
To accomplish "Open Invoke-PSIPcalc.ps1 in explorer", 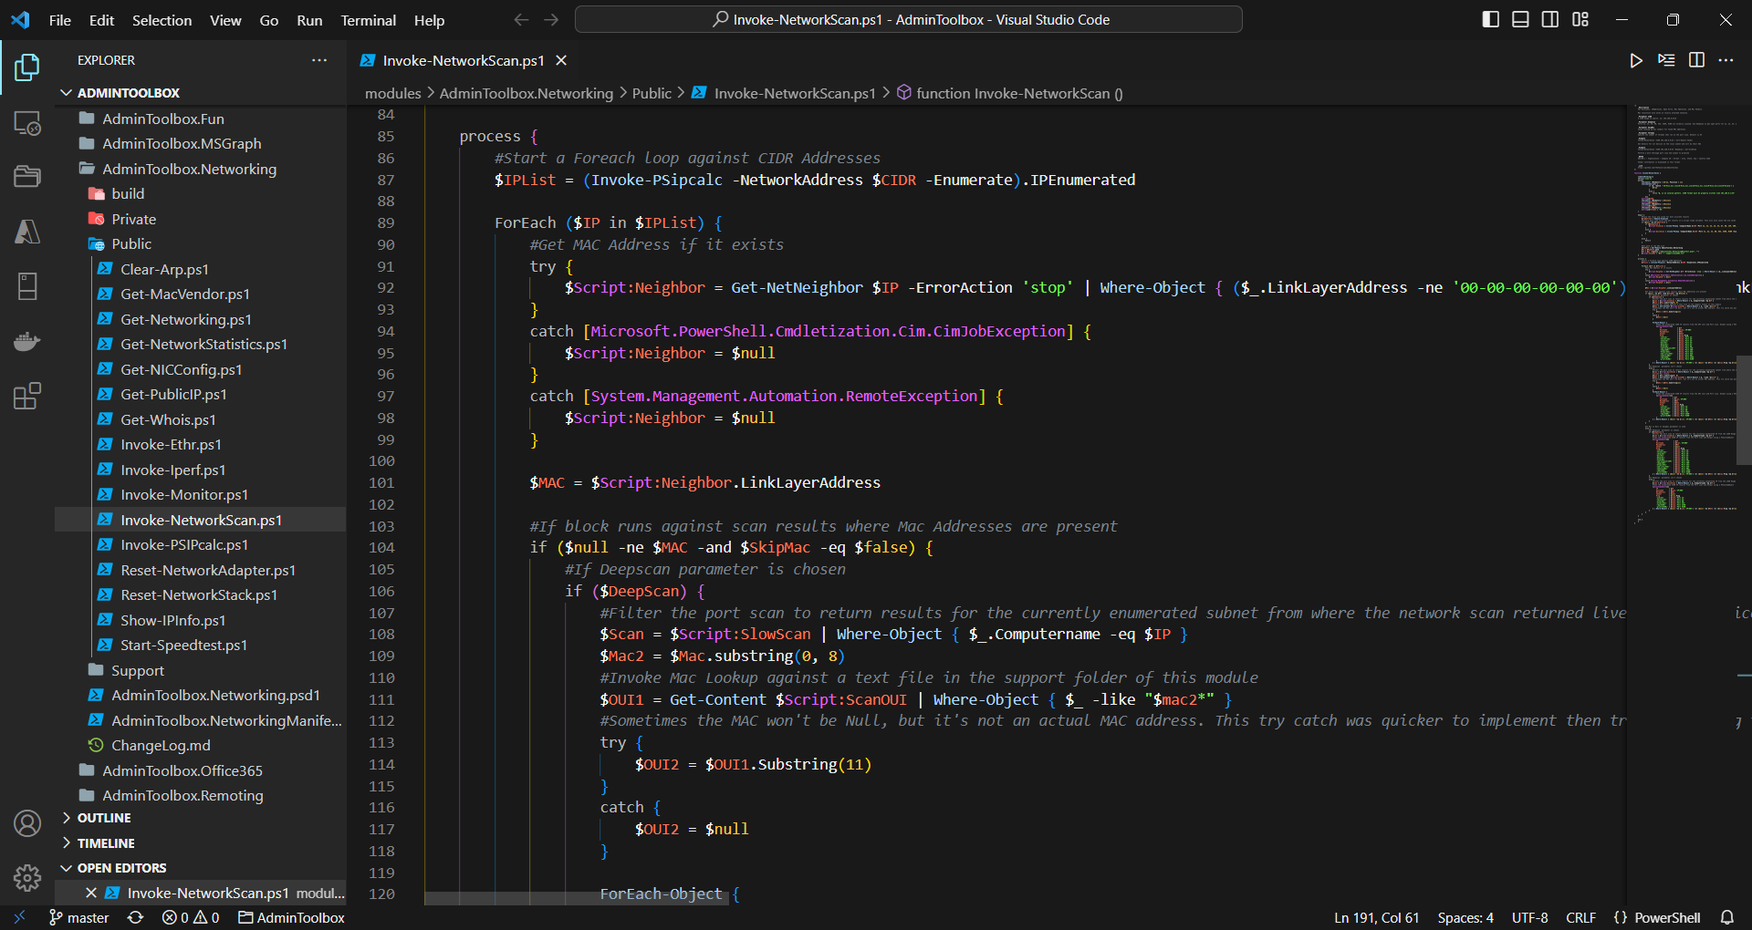I will [201, 544].
